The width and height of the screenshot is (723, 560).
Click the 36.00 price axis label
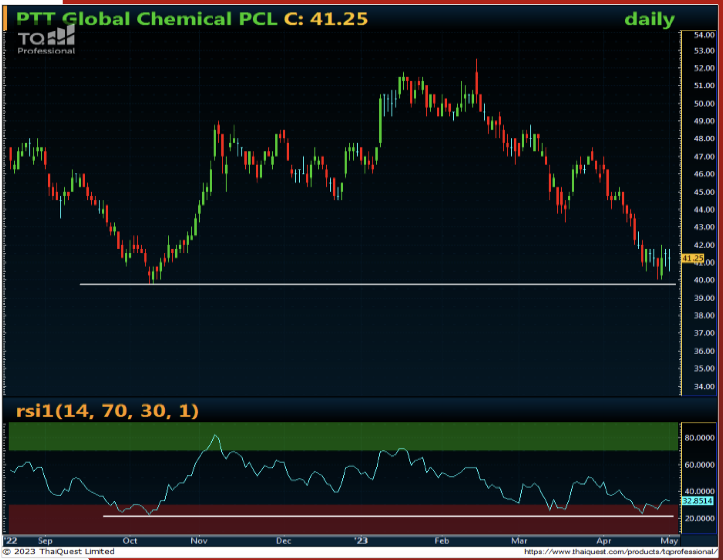click(x=704, y=351)
